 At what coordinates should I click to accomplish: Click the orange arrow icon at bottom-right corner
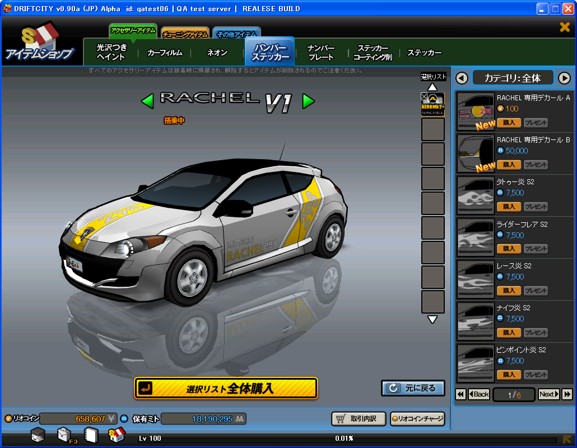tap(567, 439)
